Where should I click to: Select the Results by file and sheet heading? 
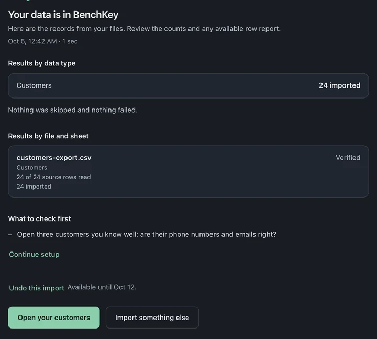[48, 136]
